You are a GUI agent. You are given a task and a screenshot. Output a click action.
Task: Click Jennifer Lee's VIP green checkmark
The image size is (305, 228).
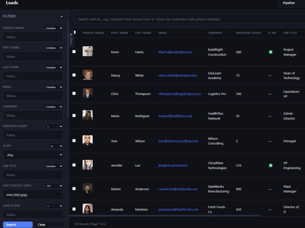[x=270, y=165]
